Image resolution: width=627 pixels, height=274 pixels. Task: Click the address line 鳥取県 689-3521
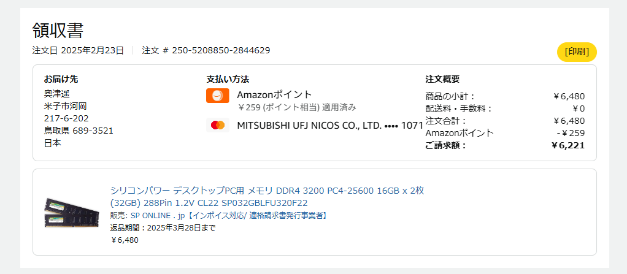pos(79,131)
